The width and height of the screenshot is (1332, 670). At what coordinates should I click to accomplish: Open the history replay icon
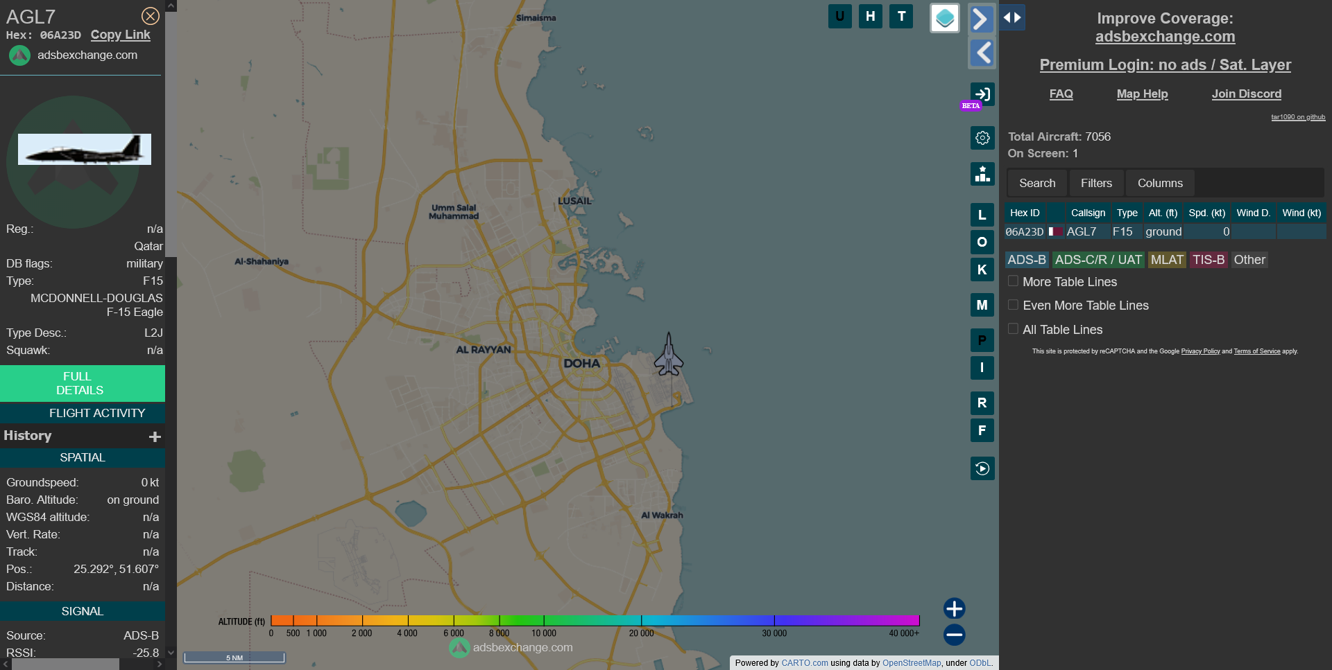[982, 468]
